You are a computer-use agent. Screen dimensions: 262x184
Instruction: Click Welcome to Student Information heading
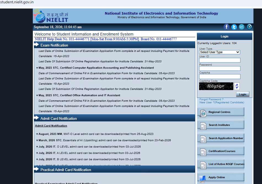[x=84, y=34]
